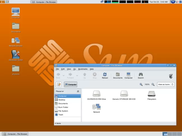Close the Places side pane

click(x=78, y=91)
